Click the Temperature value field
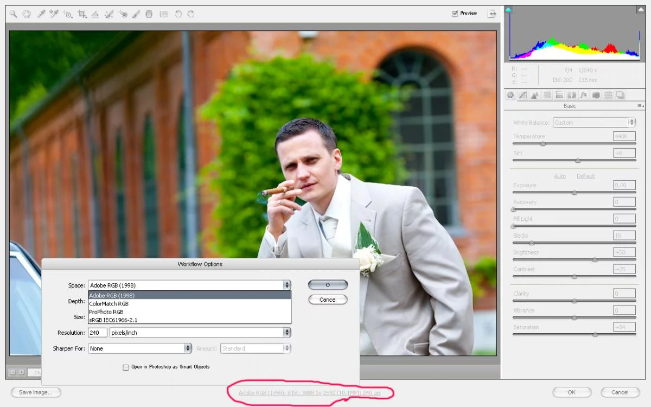Image resolution: width=651 pixels, height=407 pixels. click(624, 136)
